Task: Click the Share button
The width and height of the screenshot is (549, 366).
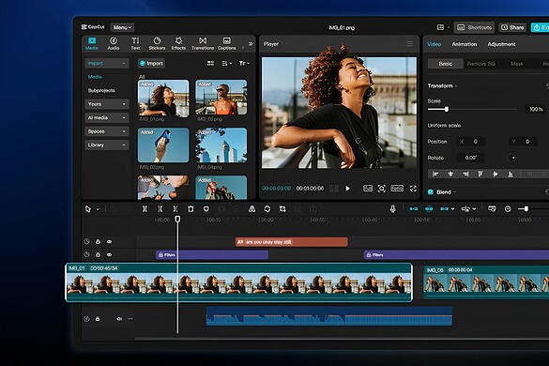Action: 512,27
